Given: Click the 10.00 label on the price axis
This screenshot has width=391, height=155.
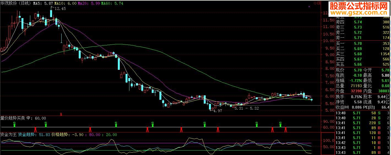Looking at the screenshot, I should (x=328, y=41).
